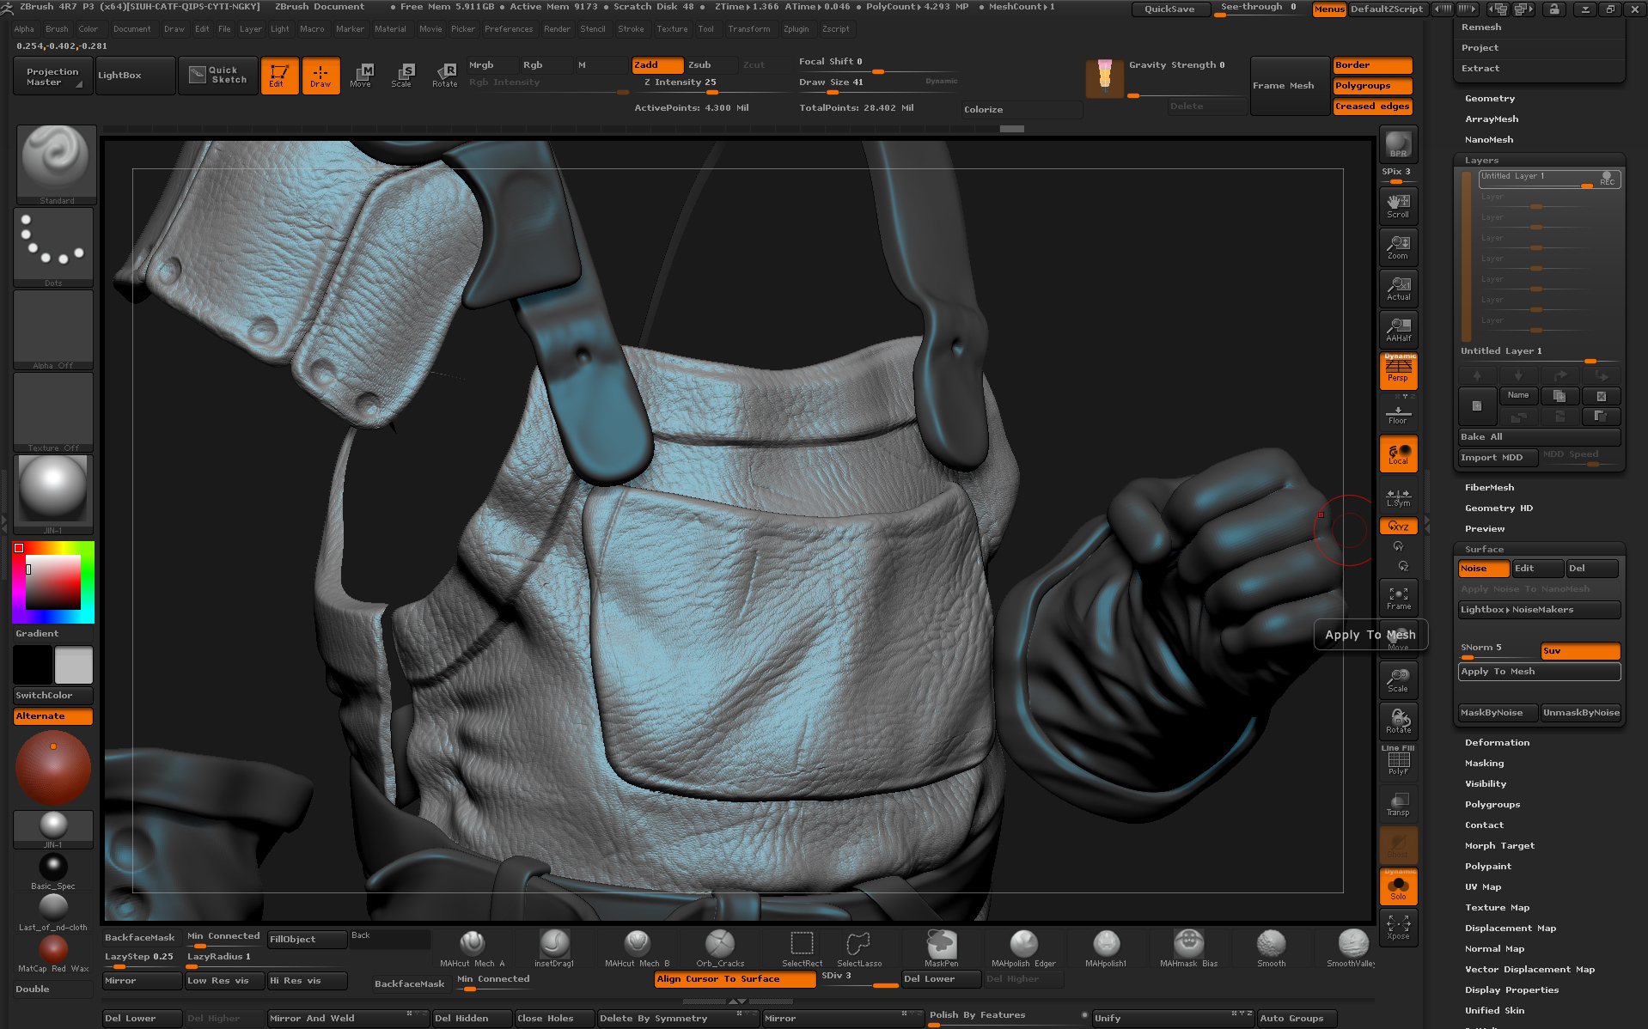The image size is (1648, 1029).
Task: Expand the NanoMesh subpalette
Action: pos(1489,140)
